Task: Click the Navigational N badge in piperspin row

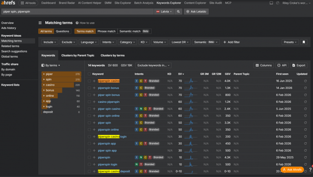Action: (x=141, y=157)
